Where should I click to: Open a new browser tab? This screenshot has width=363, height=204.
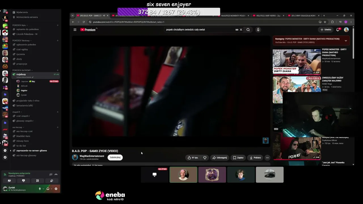click(324, 16)
